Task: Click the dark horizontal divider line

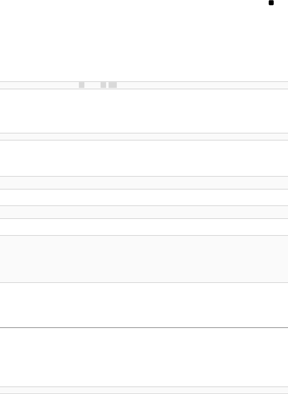Action: point(144,328)
